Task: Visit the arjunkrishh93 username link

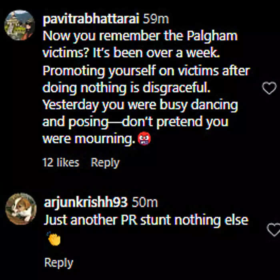Action: [86, 203]
